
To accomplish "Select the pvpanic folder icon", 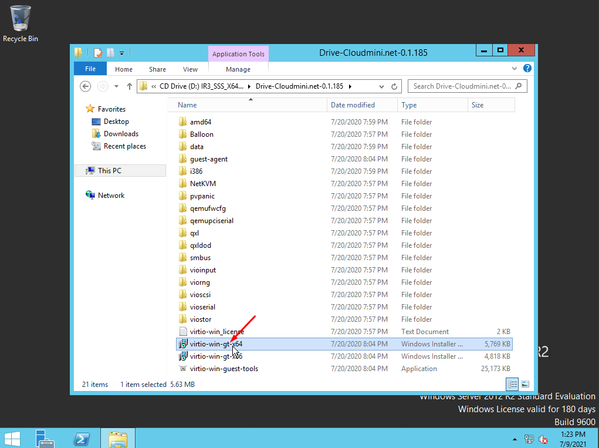I will pyautogui.click(x=183, y=196).
